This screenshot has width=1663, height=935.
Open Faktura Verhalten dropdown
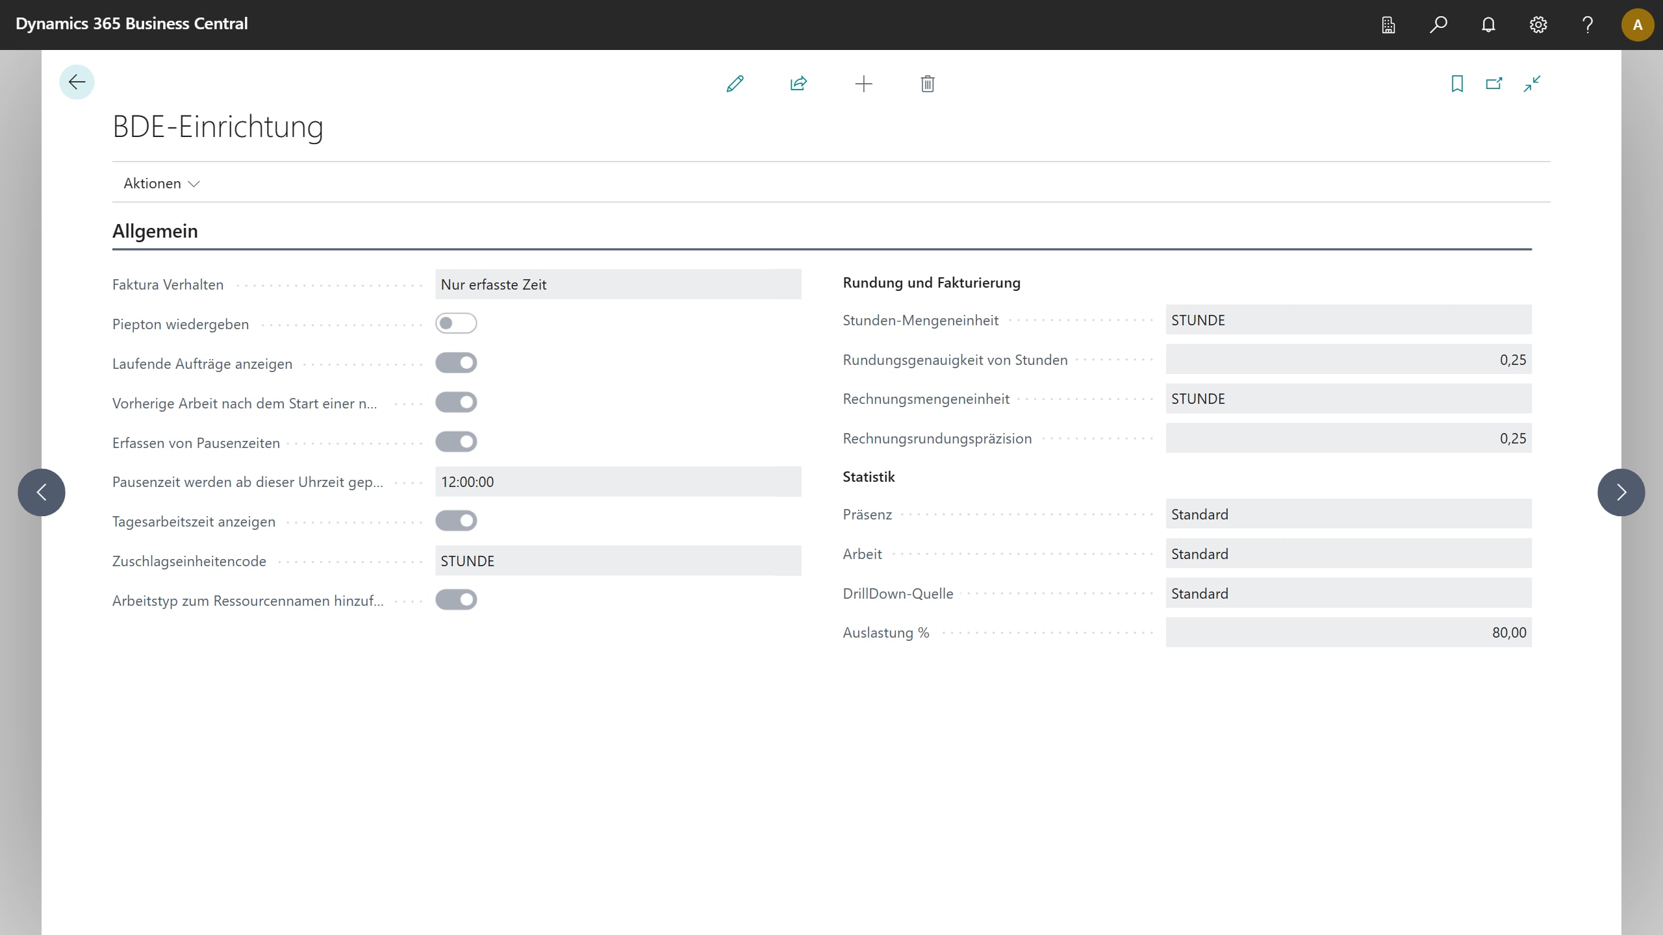coord(618,284)
